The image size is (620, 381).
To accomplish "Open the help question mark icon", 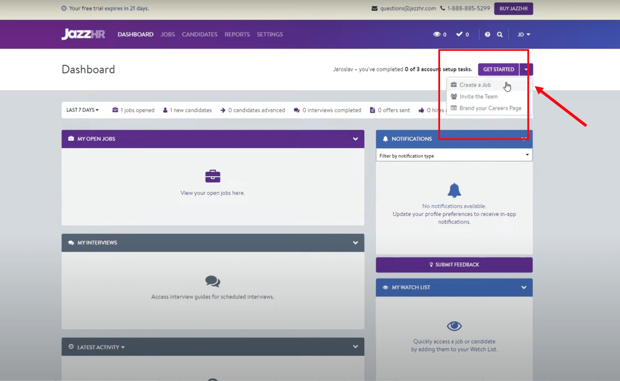I will point(487,34).
